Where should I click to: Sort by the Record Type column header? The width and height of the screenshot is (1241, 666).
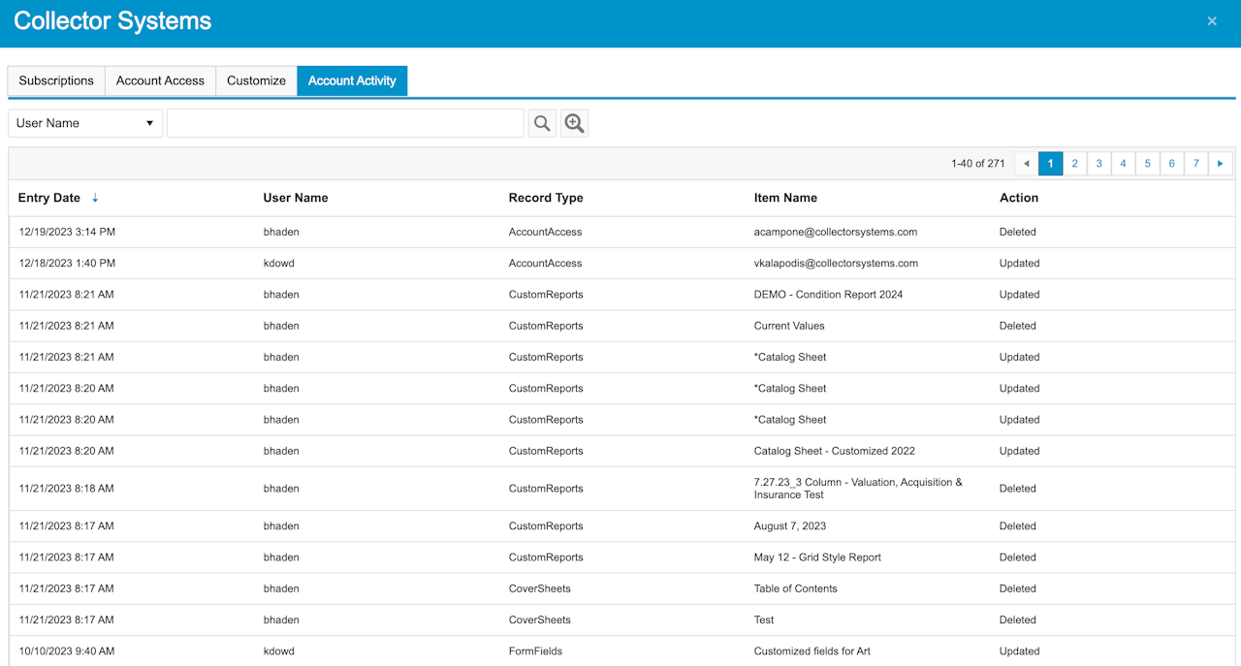pyautogui.click(x=546, y=198)
